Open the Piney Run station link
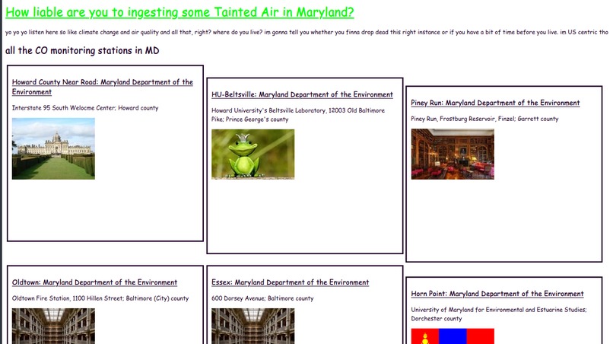This screenshot has height=344, width=613. tap(495, 103)
